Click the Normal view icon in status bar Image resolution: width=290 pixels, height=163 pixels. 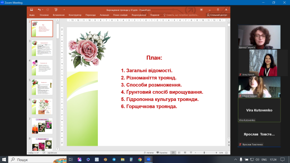[173, 153]
